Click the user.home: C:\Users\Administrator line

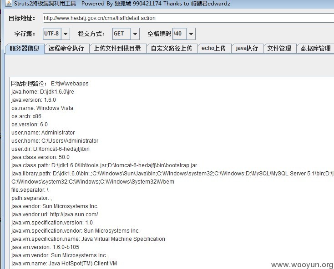[55, 141]
